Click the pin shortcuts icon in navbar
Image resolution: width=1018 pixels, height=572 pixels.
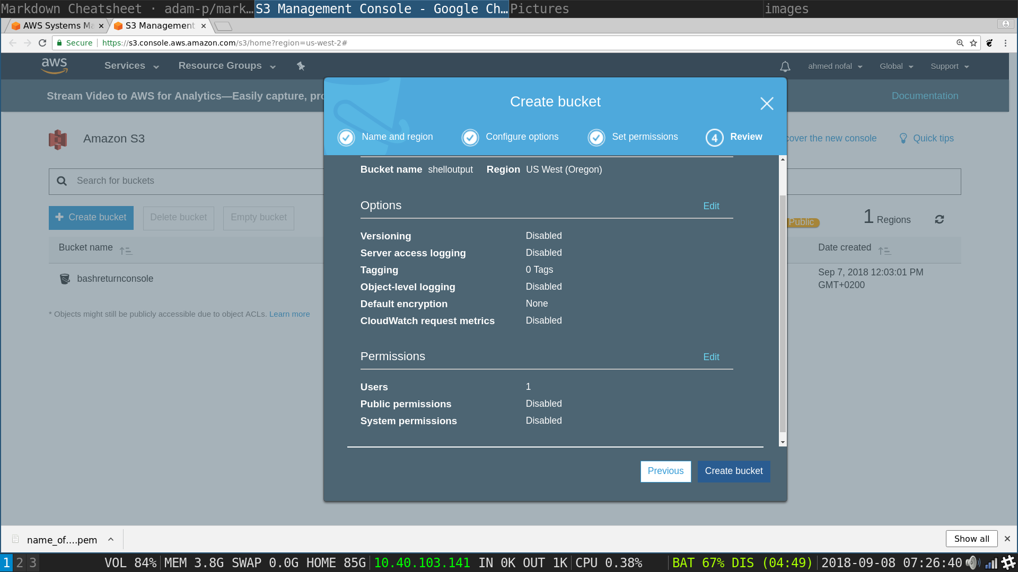301,66
